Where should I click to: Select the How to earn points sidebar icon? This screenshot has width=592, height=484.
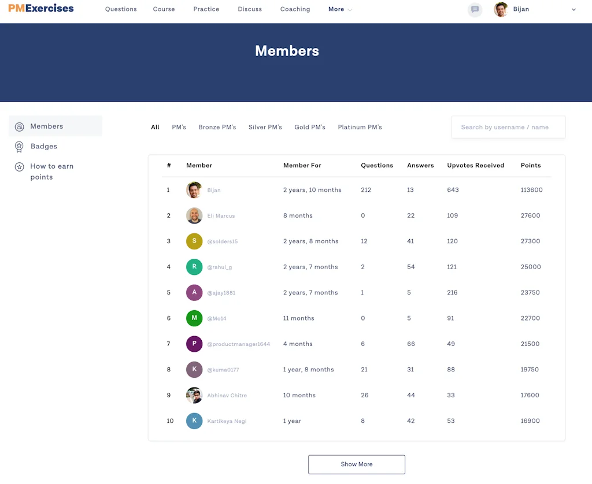tap(18, 166)
